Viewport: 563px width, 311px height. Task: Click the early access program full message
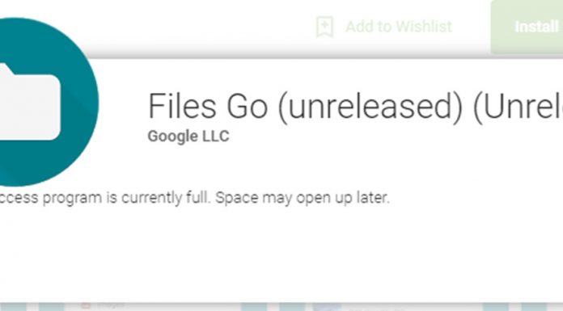click(194, 198)
